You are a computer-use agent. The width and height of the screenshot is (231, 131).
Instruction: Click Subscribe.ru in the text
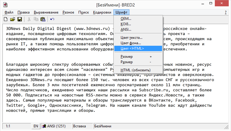(154, 90)
